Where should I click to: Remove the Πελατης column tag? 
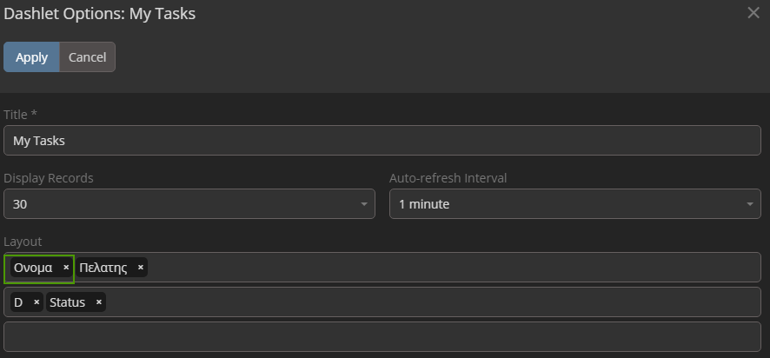[x=141, y=268]
